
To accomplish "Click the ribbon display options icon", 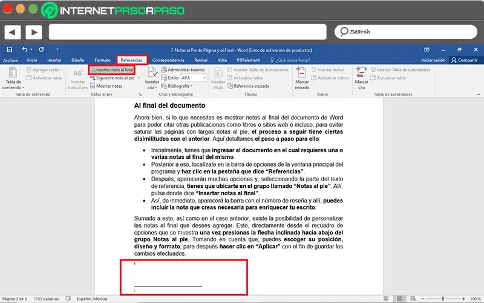I will [427, 50].
